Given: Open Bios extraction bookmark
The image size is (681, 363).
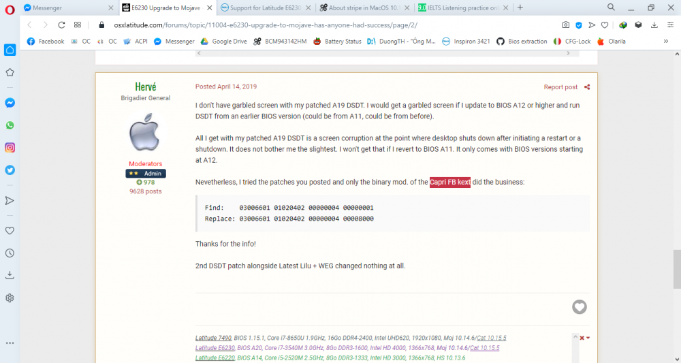Looking at the screenshot, I should (x=522, y=42).
